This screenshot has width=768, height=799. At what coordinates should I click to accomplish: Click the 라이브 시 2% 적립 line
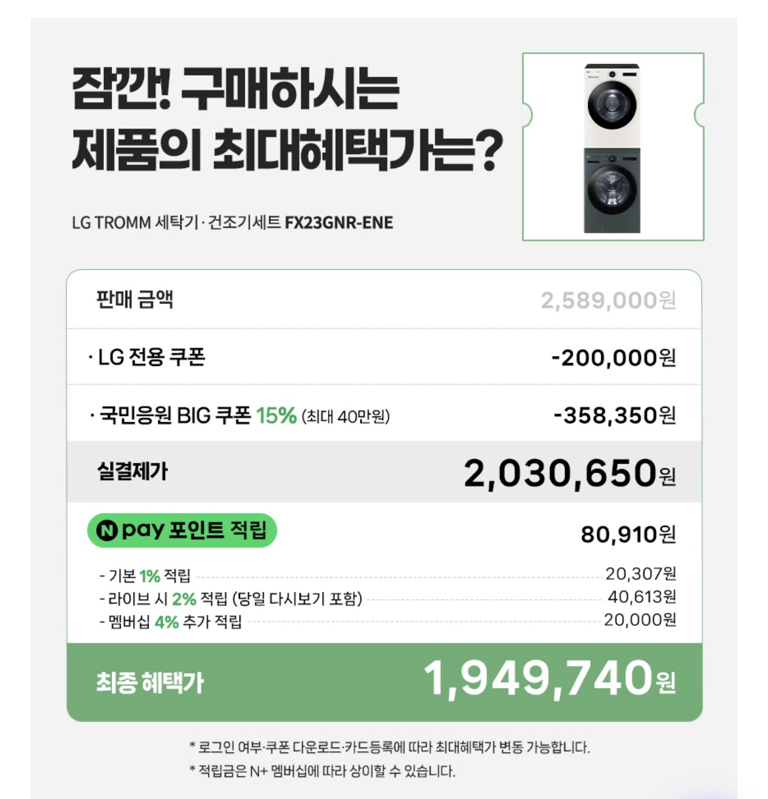tap(387, 598)
